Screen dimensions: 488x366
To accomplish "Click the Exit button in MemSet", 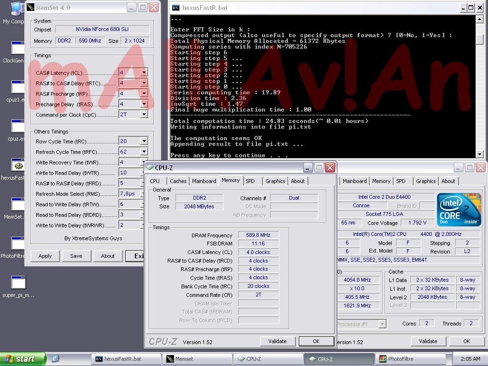I will [135, 256].
